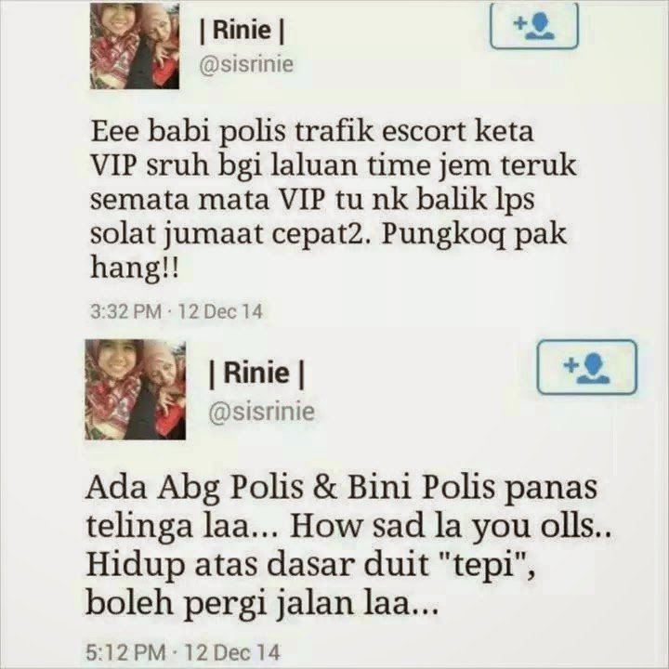
Task: Click the 5:12 PM time of the second tweet
Action: click(x=125, y=652)
